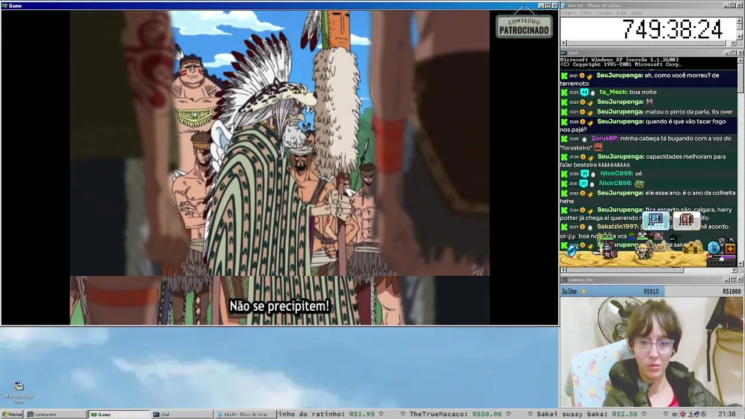745x419 pixels.
Task: Click the TheTrueMacaco donation ticker entry
Action: (x=456, y=414)
